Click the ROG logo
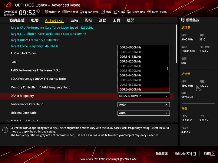The width and height of the screenshot is (218, 163). point(8,5)
